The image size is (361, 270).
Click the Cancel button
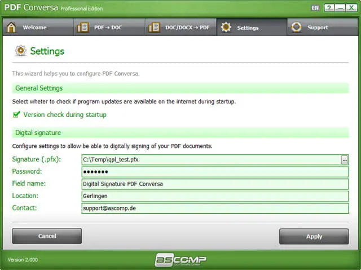(x=47, y=236)
